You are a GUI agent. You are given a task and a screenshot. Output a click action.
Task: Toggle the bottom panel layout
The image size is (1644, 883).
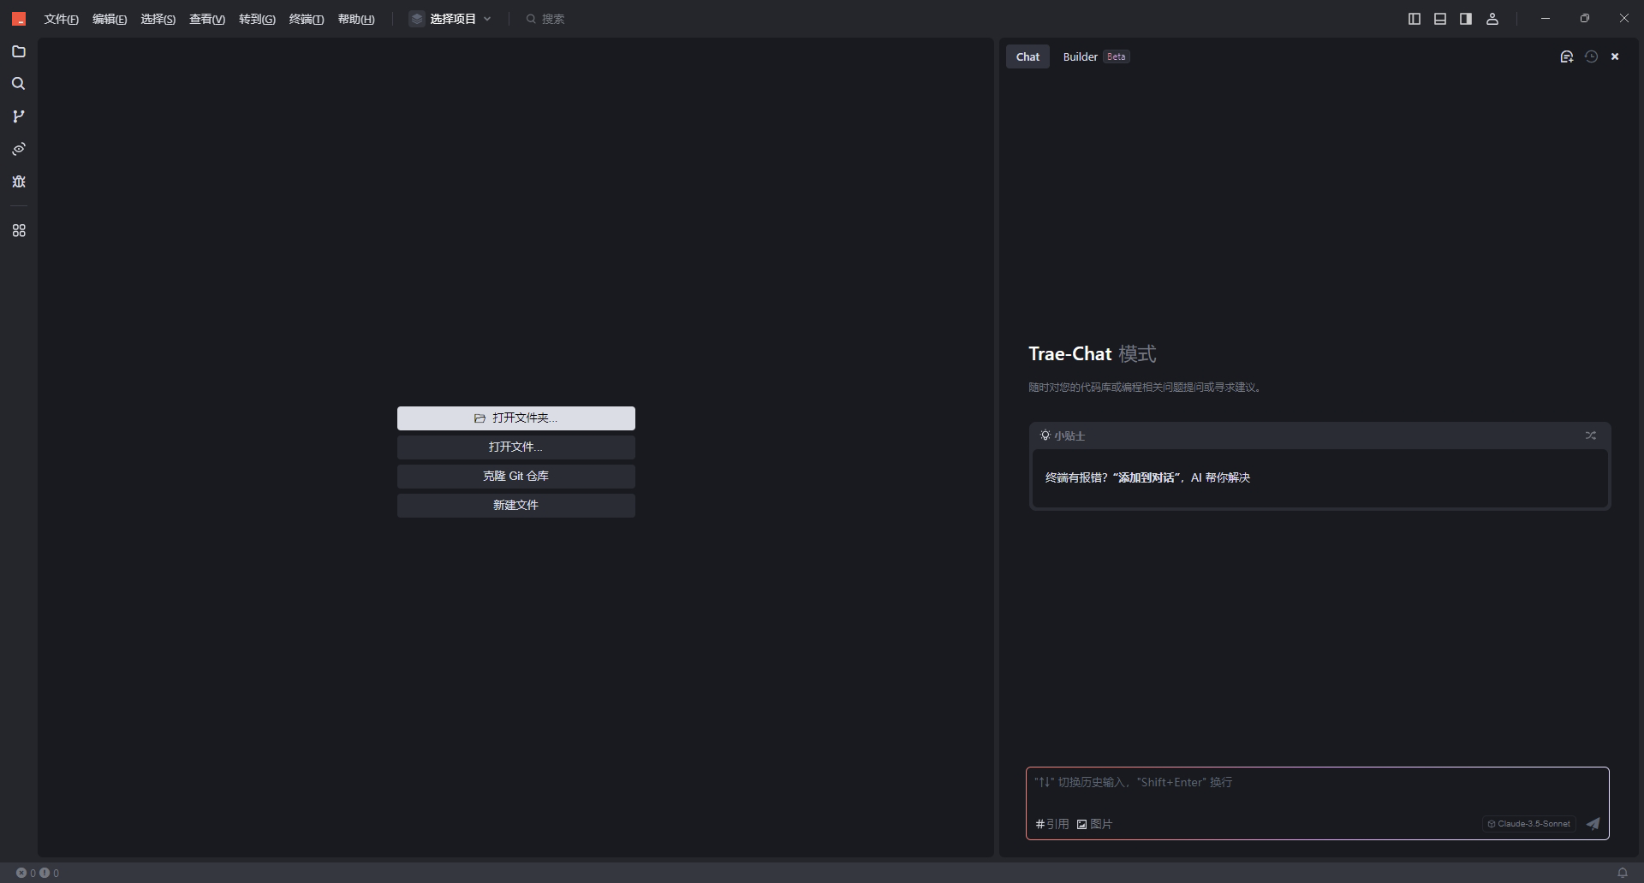1440,19
